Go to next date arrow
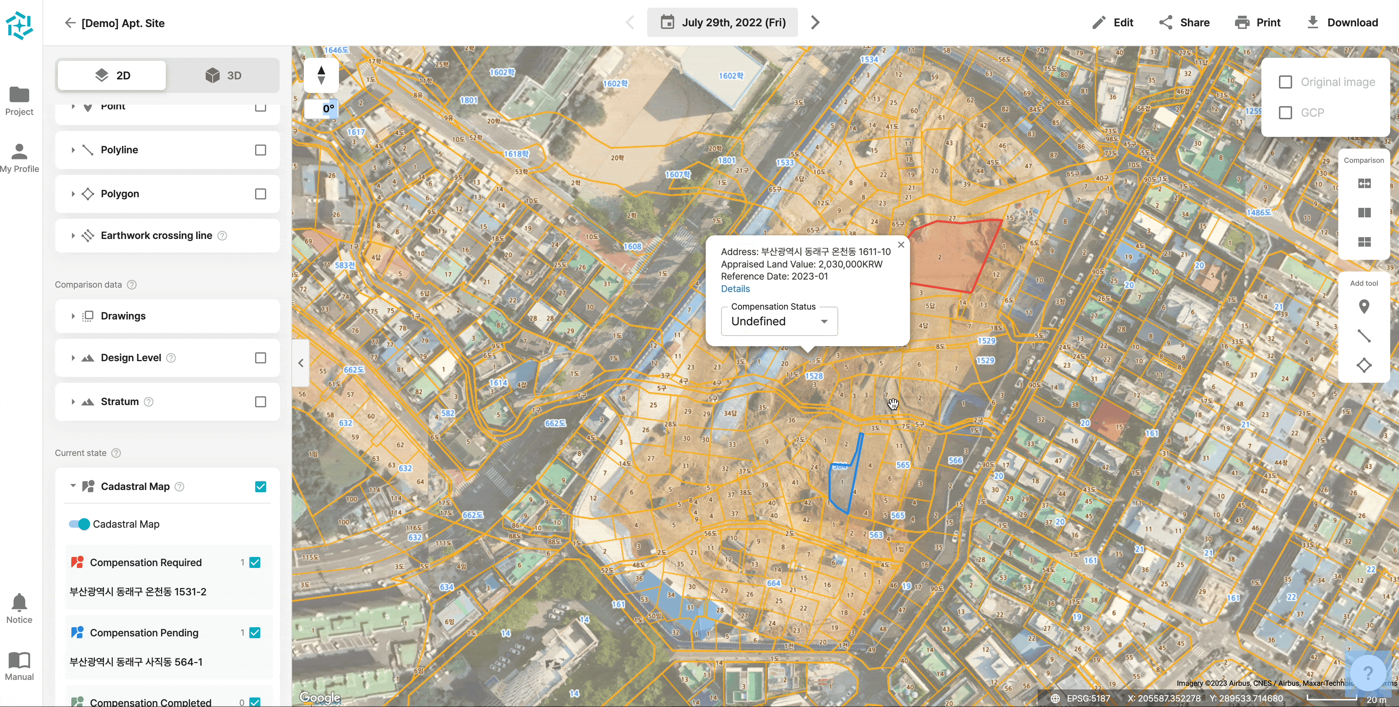Screen dimensions: 1399x707 pos(815,23)
